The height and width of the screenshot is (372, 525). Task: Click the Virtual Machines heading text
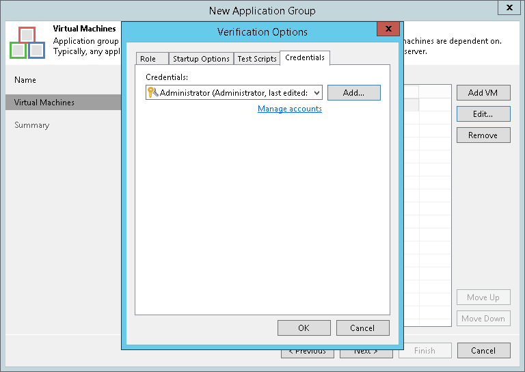coord(84,29)
